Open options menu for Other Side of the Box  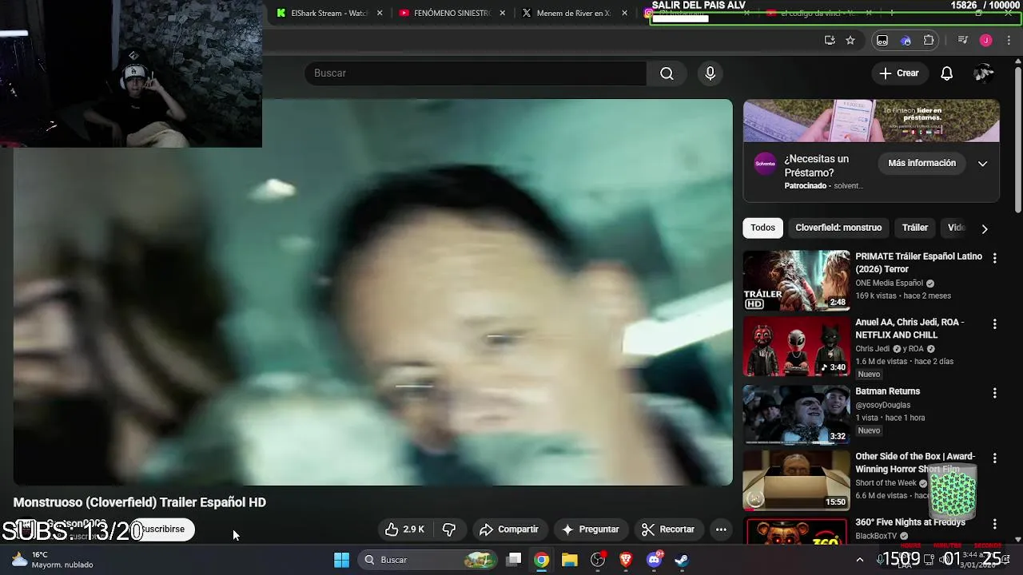[994, 458]
